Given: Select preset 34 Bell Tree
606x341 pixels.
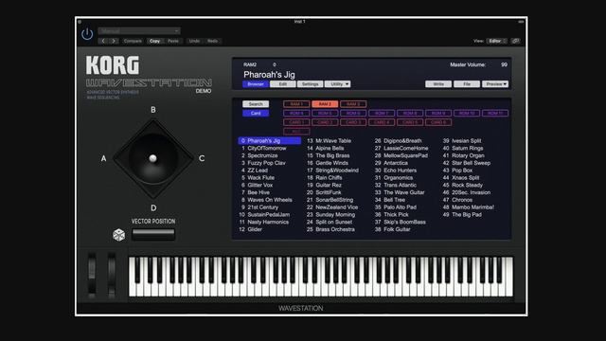Looking at the screenshot, I should click(x=390, y=200).
